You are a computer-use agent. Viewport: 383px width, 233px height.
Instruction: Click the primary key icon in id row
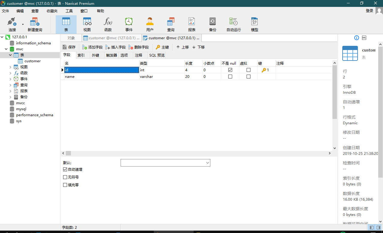tap(264, 70)
